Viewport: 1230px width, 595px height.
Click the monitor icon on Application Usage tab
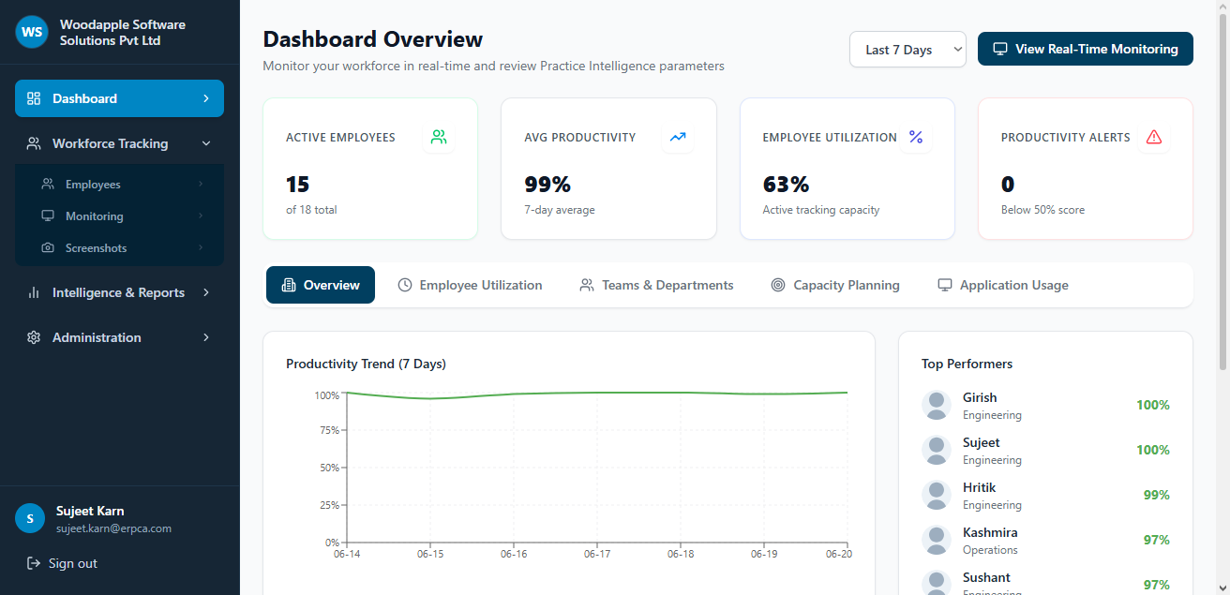point(945,285)
